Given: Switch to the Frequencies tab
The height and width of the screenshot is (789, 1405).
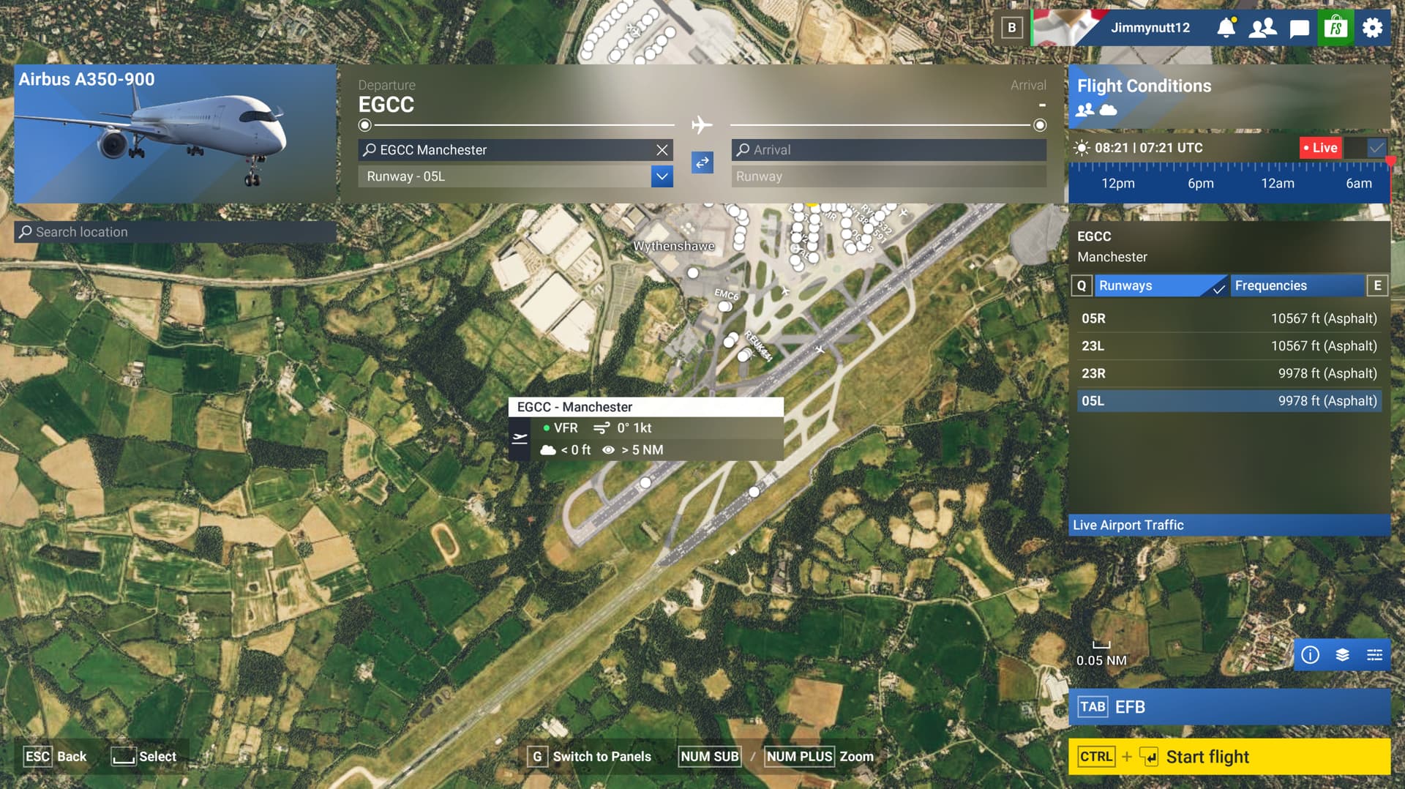Looking at the screenshot, I should click(x=1298, y=285).
